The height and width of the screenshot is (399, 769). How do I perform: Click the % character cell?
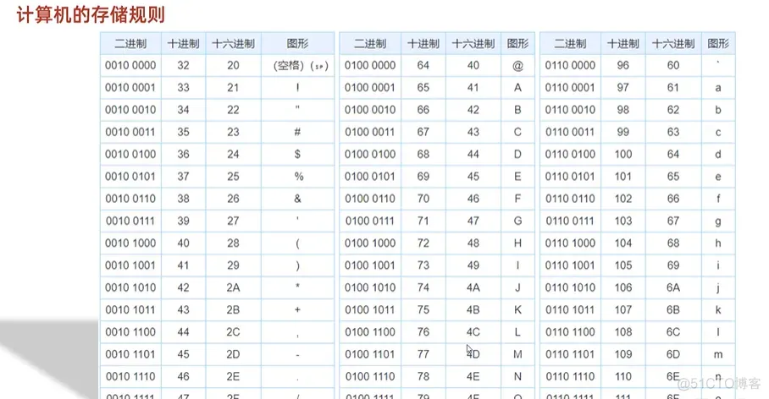click(x=298, y=177)
